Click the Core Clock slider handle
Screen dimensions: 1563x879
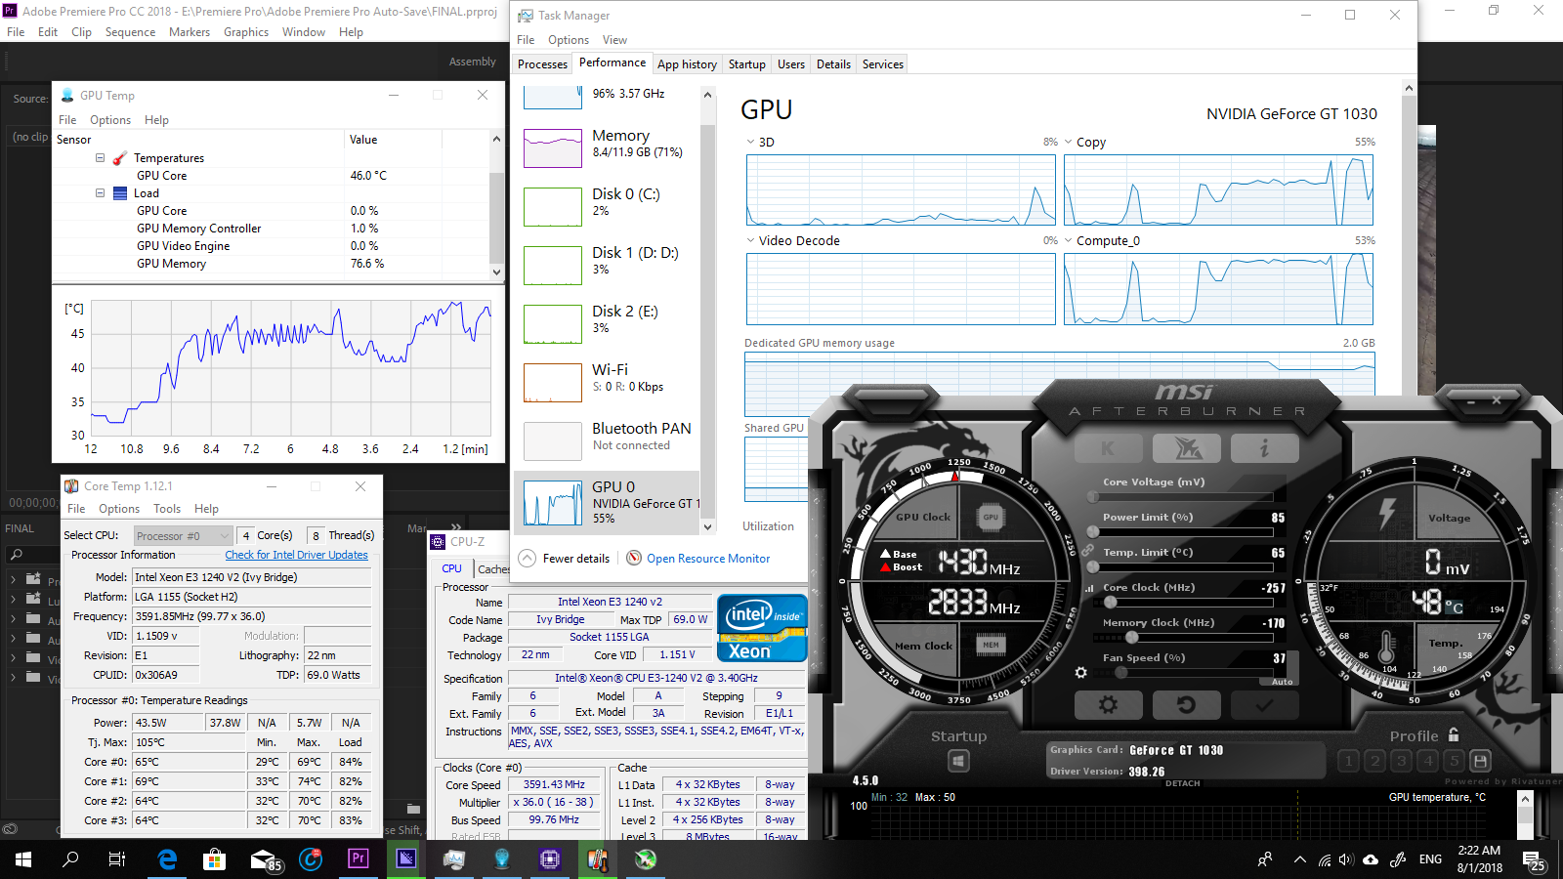pos(1111,603)
